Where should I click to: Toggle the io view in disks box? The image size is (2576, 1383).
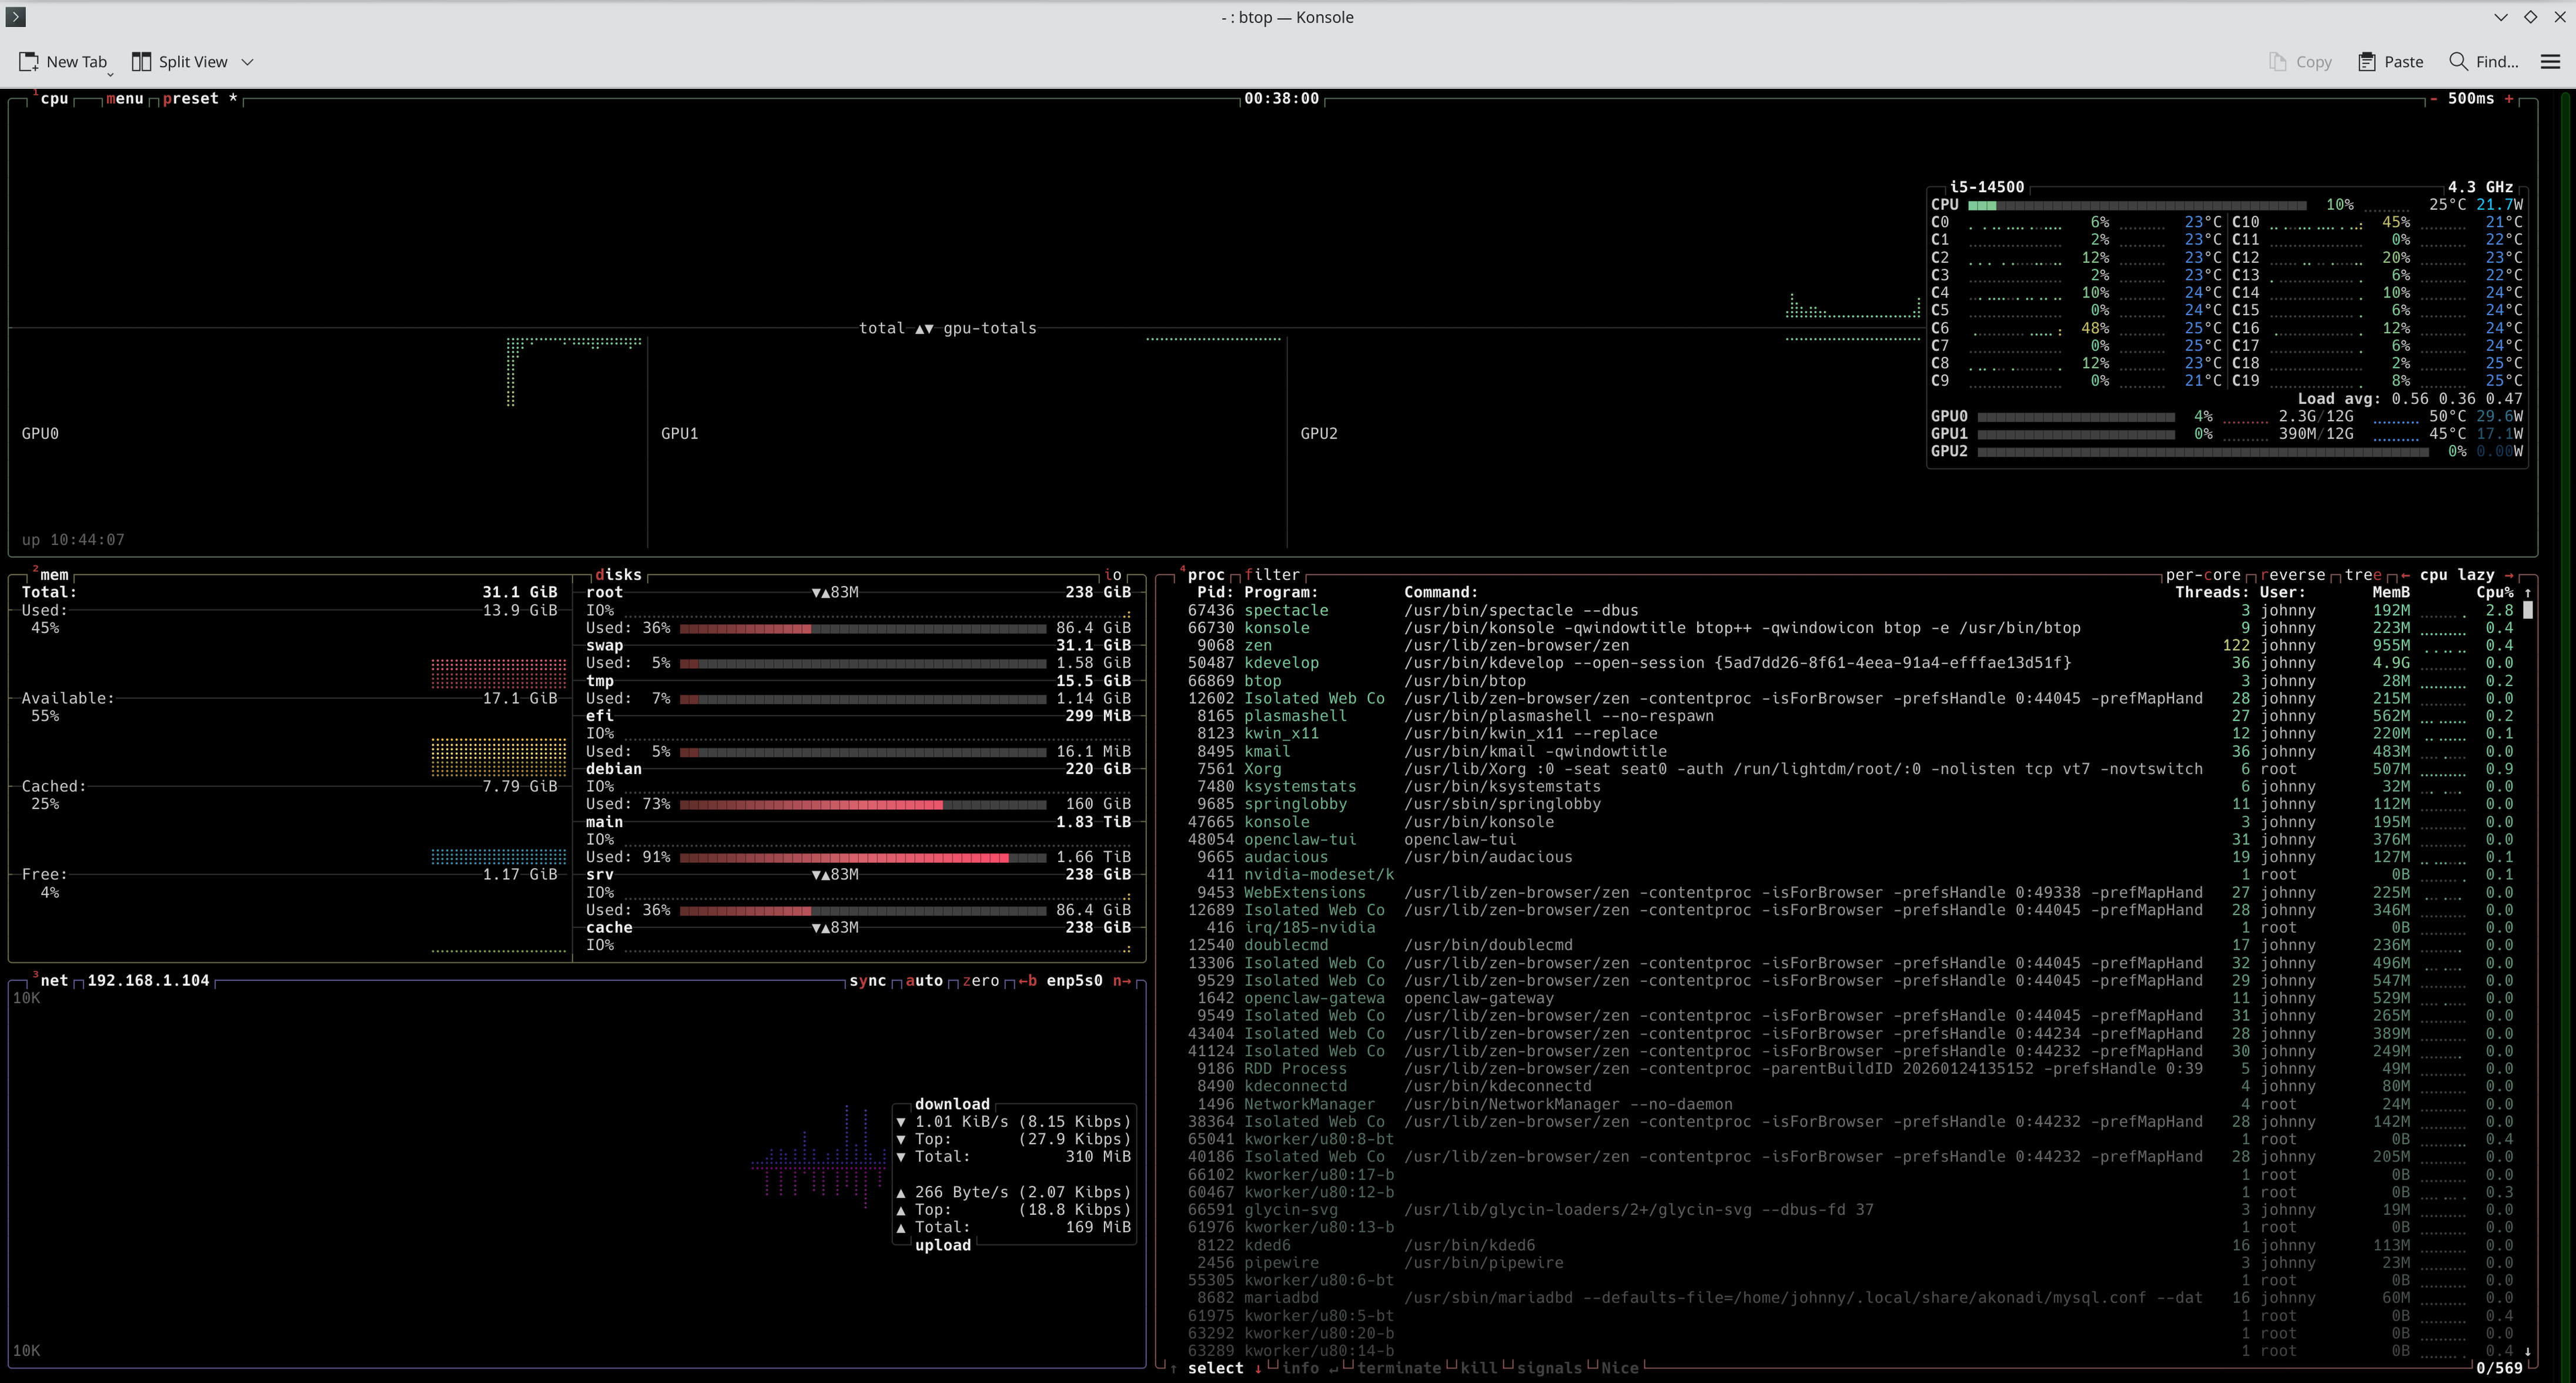[1112, 575]
